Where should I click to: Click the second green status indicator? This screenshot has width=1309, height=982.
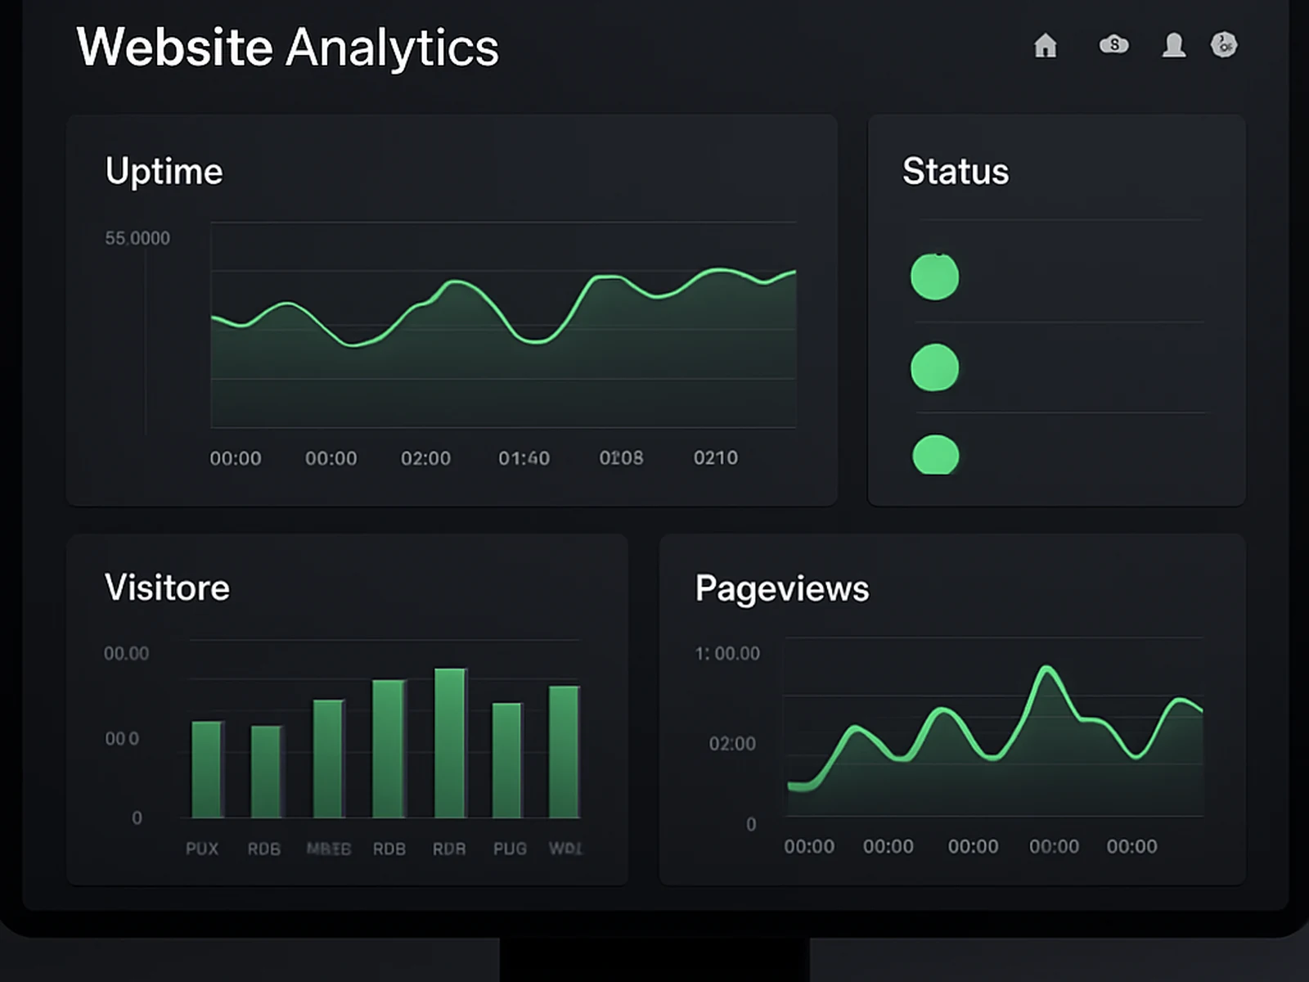935,367
